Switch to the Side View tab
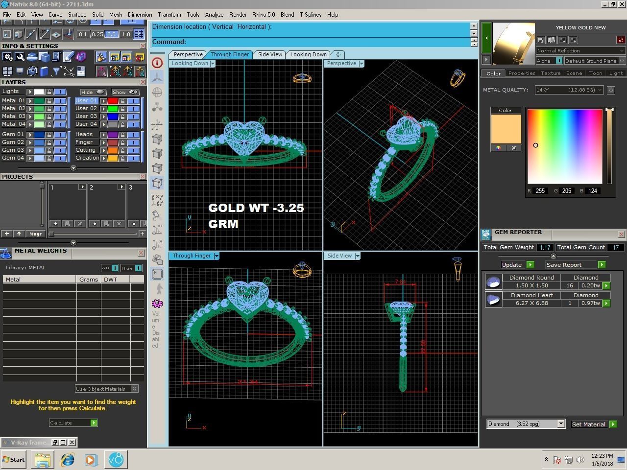 click(x=270, y=54)
